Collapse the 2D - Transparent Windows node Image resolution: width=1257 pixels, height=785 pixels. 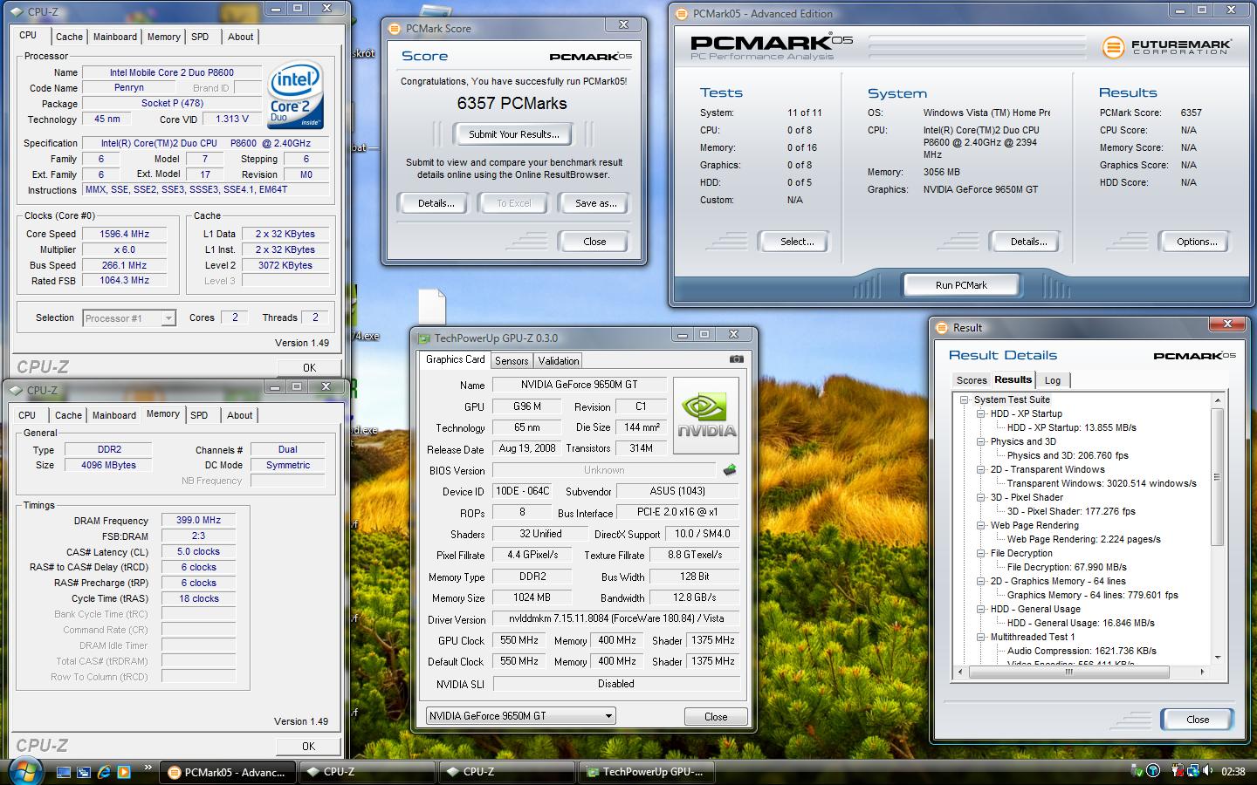980,469
